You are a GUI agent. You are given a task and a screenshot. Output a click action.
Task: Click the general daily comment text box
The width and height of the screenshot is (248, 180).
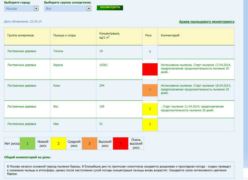pos(119,170)
